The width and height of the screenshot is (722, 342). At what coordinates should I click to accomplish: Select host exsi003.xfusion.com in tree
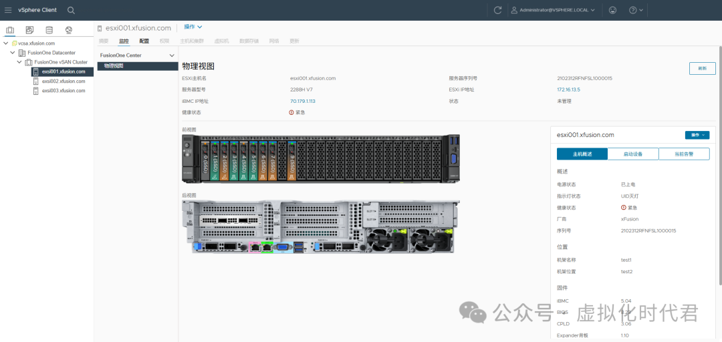[64, 91]
